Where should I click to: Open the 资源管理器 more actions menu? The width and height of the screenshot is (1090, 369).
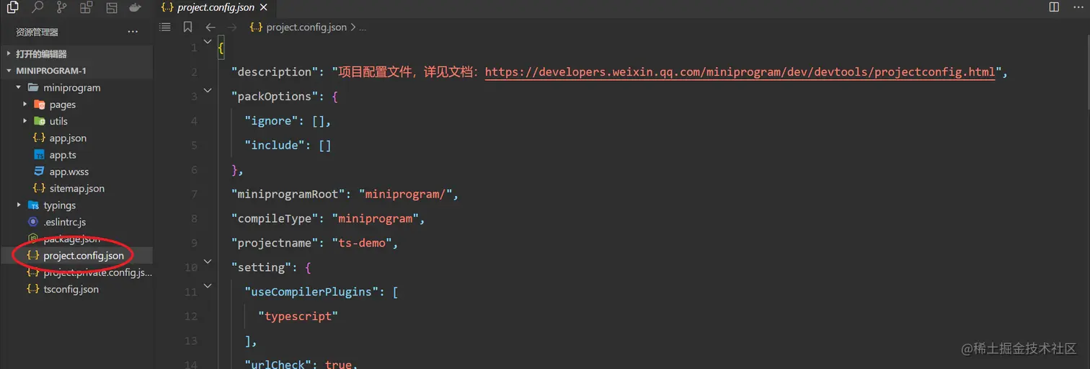tap(133, 32)
